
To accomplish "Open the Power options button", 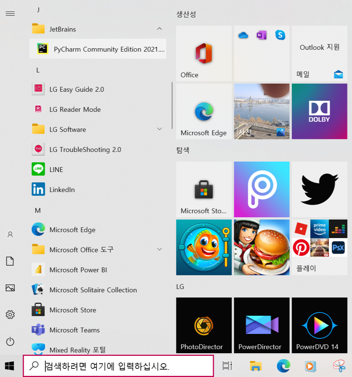I will tap(10, 341).
